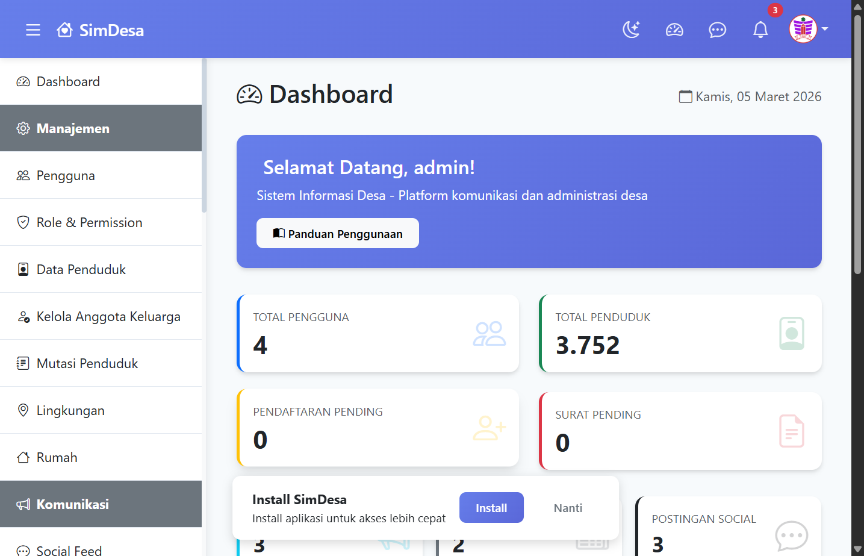Click the Data Penduduk ID badge icon
The image size is (864, 556).
click(23, 269)
